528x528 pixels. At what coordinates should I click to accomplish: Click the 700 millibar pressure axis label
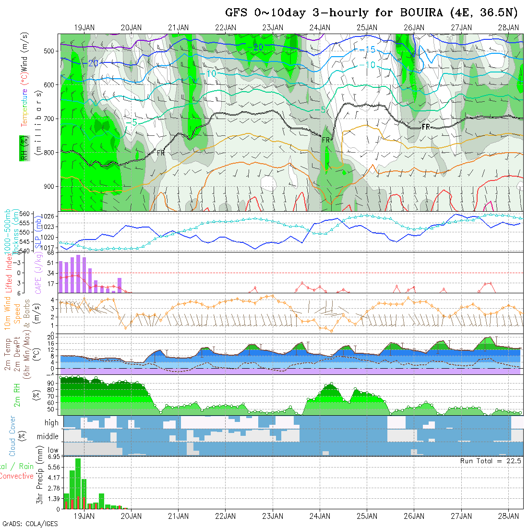point(50,119)
